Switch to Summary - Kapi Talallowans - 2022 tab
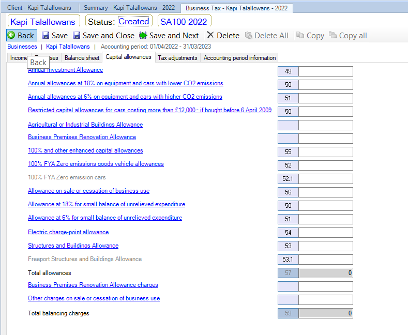408x335 pixels. tap(129, 8)
